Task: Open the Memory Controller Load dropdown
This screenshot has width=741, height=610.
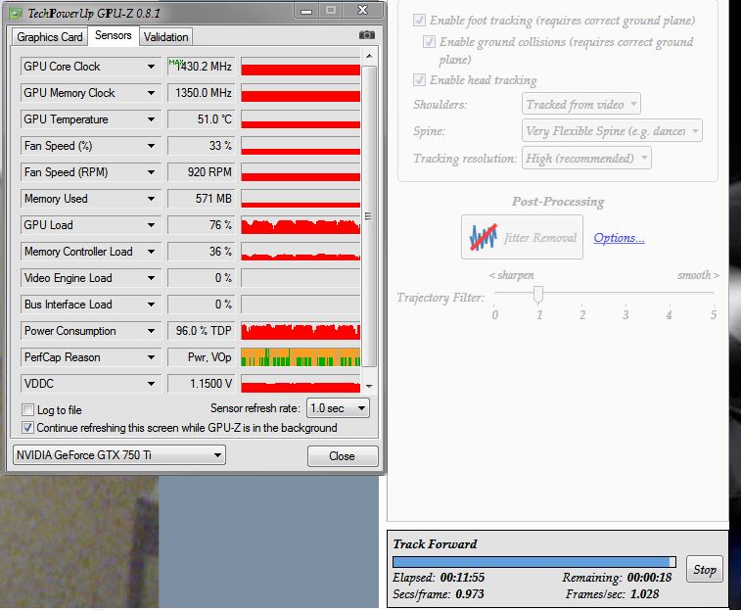Action: (151, 252)
